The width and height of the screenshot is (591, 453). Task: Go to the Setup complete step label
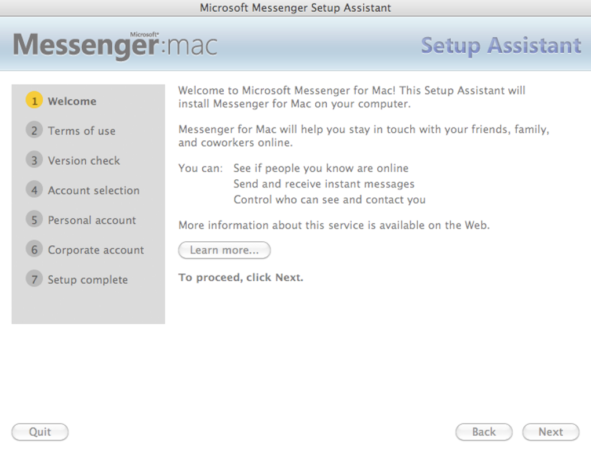(87, 280)
